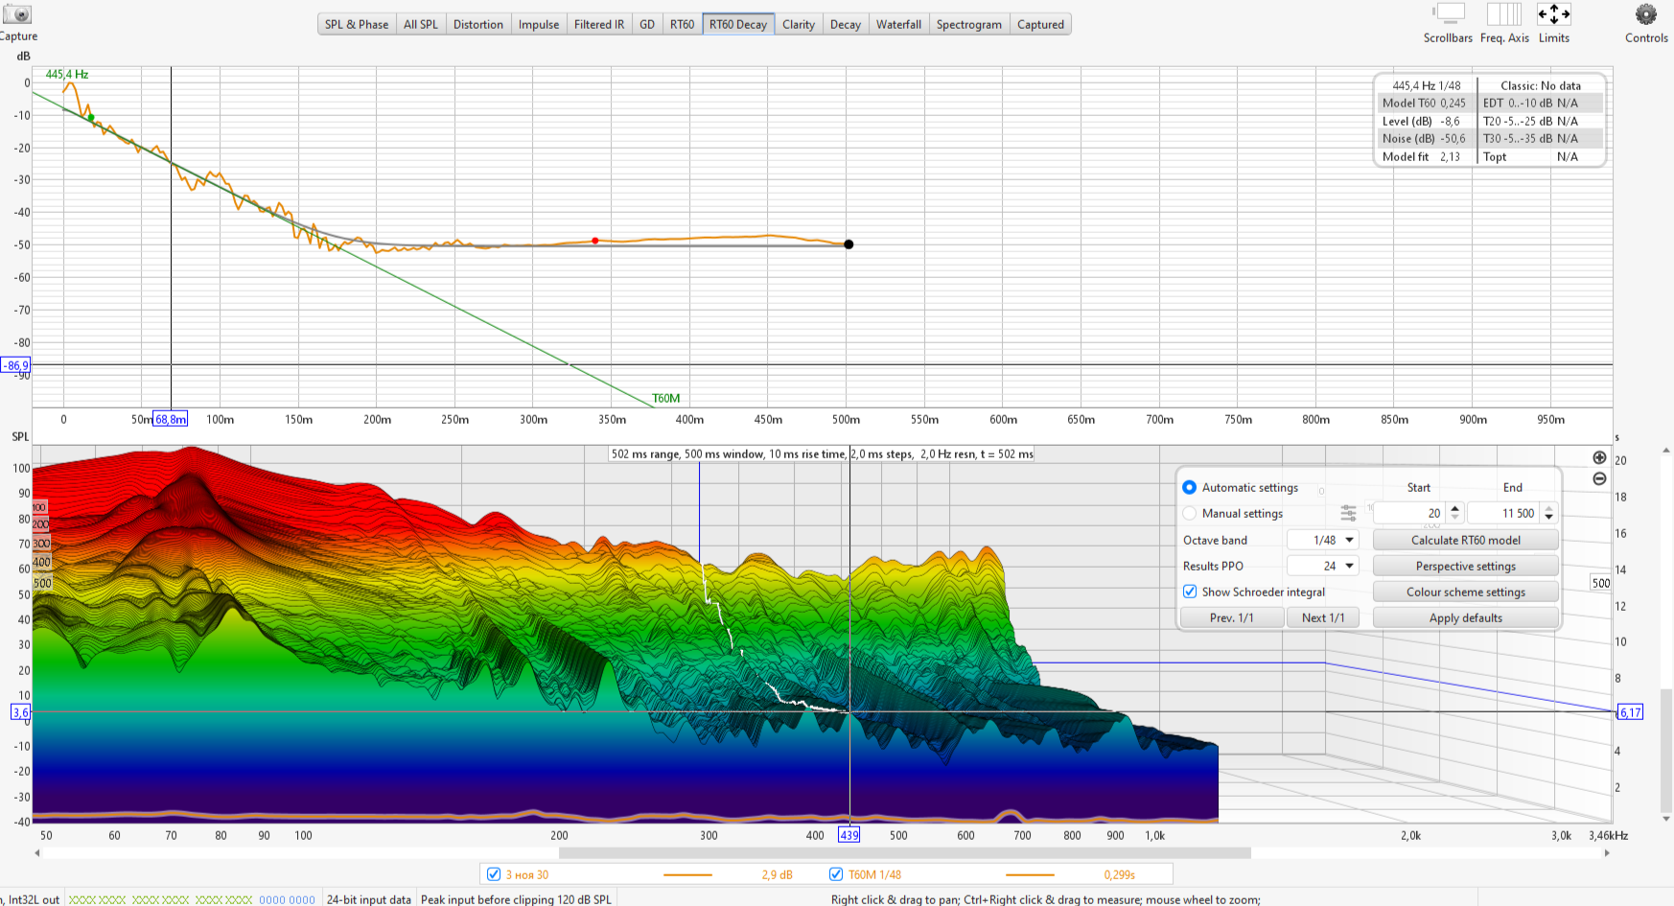Switch to the Waterfall tab
This screenshot has height=906, width=1674.
click(898, 25)
